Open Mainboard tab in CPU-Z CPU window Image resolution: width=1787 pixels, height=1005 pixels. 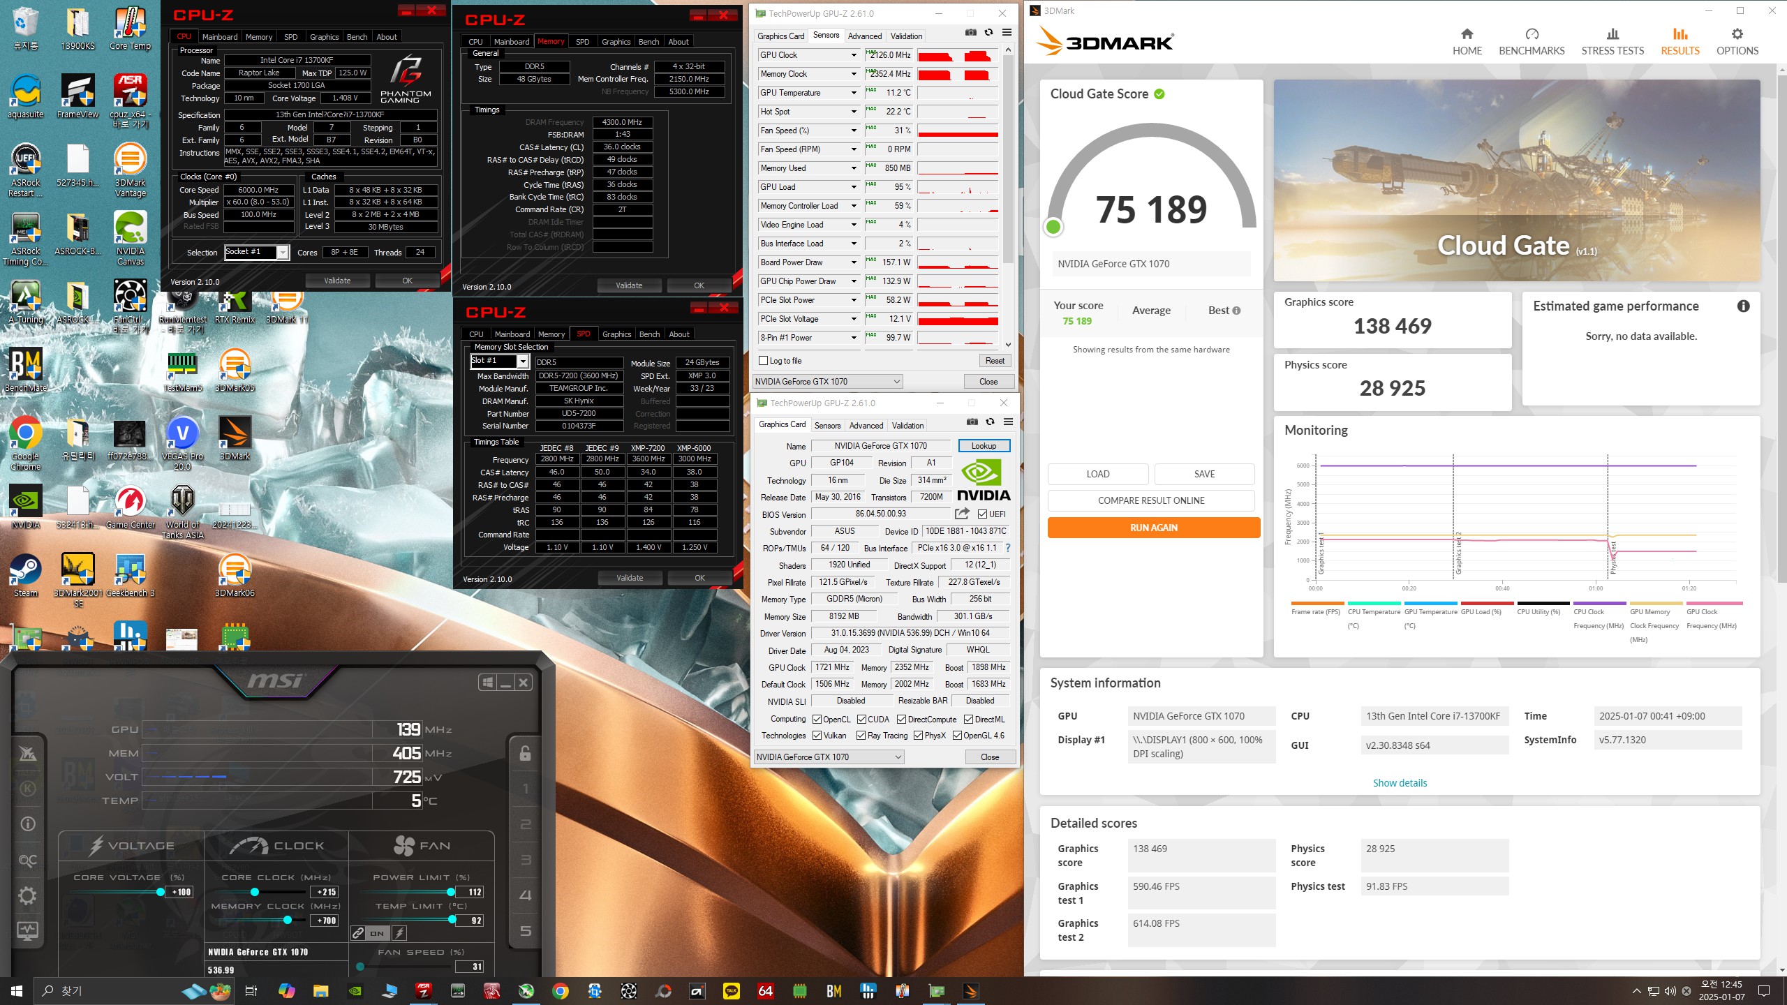(x=220, y=37)
